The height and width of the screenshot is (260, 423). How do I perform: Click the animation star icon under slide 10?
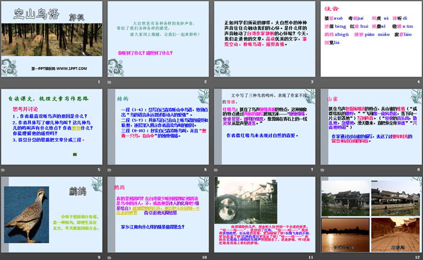109,258
